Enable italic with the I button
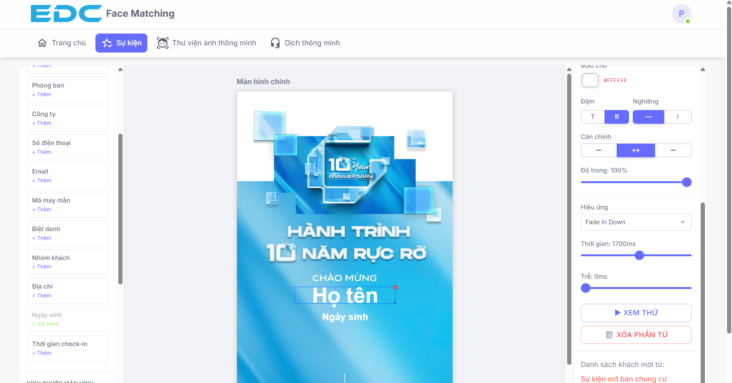 [677, 117]
